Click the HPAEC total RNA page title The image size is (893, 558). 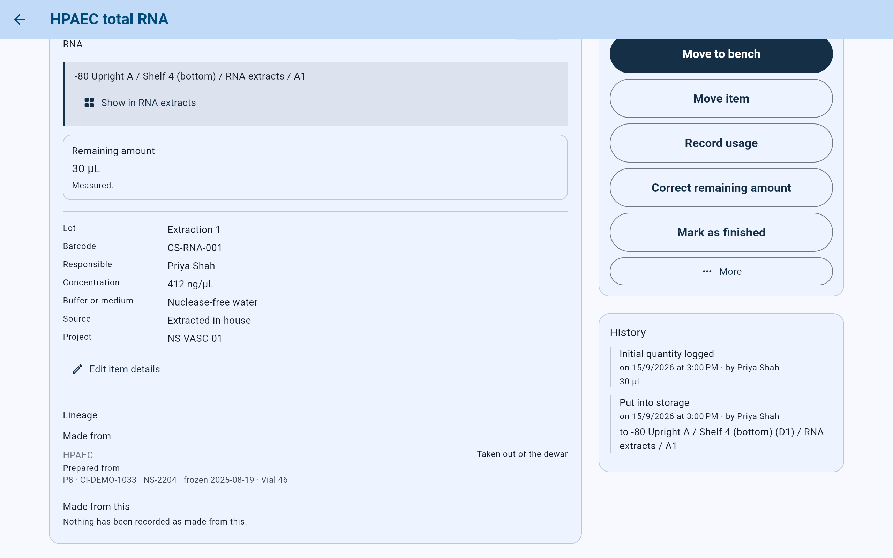(109, 19)
